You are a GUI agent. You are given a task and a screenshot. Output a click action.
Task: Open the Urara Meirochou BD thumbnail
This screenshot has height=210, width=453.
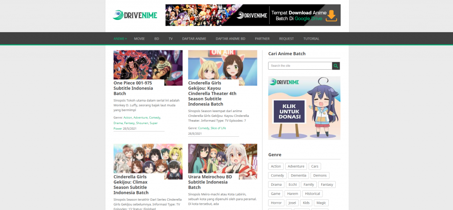(223, 158)
